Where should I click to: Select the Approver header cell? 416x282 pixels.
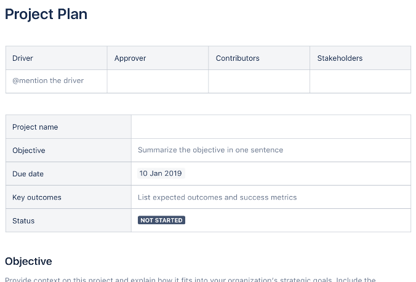click(158, 58)
